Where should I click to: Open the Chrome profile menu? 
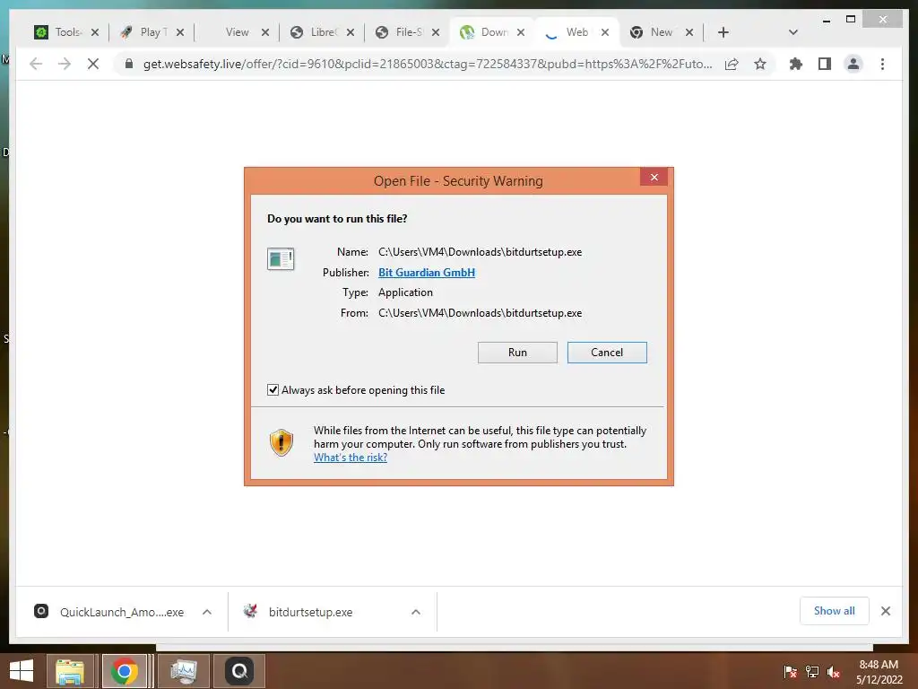pos(853,64)
